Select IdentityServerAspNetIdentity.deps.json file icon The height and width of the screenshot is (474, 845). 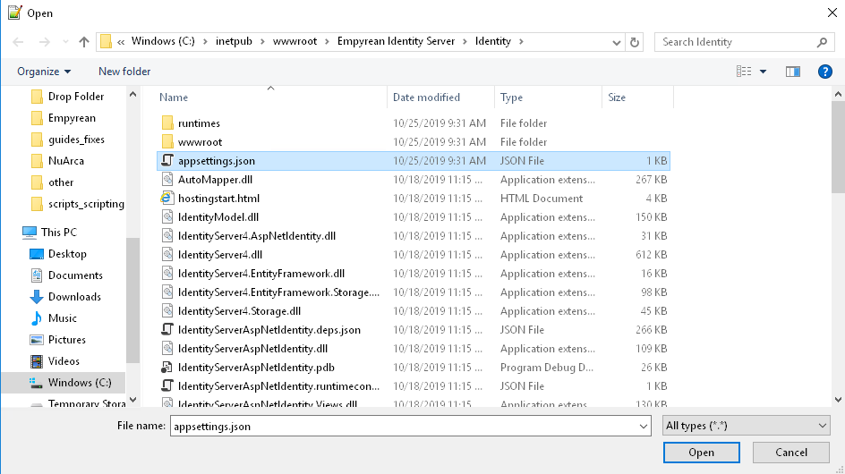[x=167, y=330]
